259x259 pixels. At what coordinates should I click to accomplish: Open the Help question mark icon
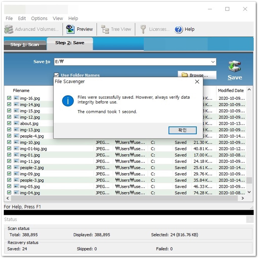pos(178,29)
